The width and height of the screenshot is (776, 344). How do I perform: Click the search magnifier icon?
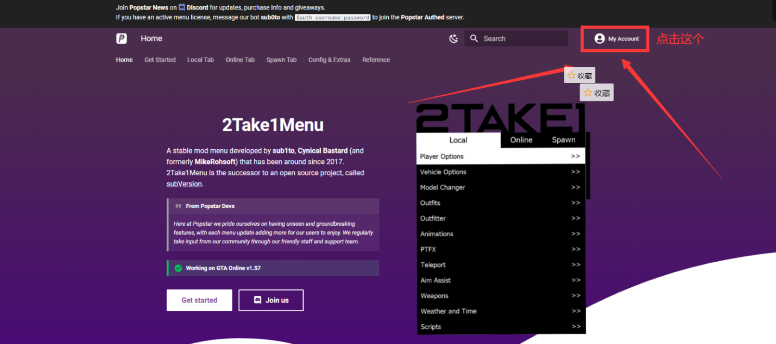point(474,38)
